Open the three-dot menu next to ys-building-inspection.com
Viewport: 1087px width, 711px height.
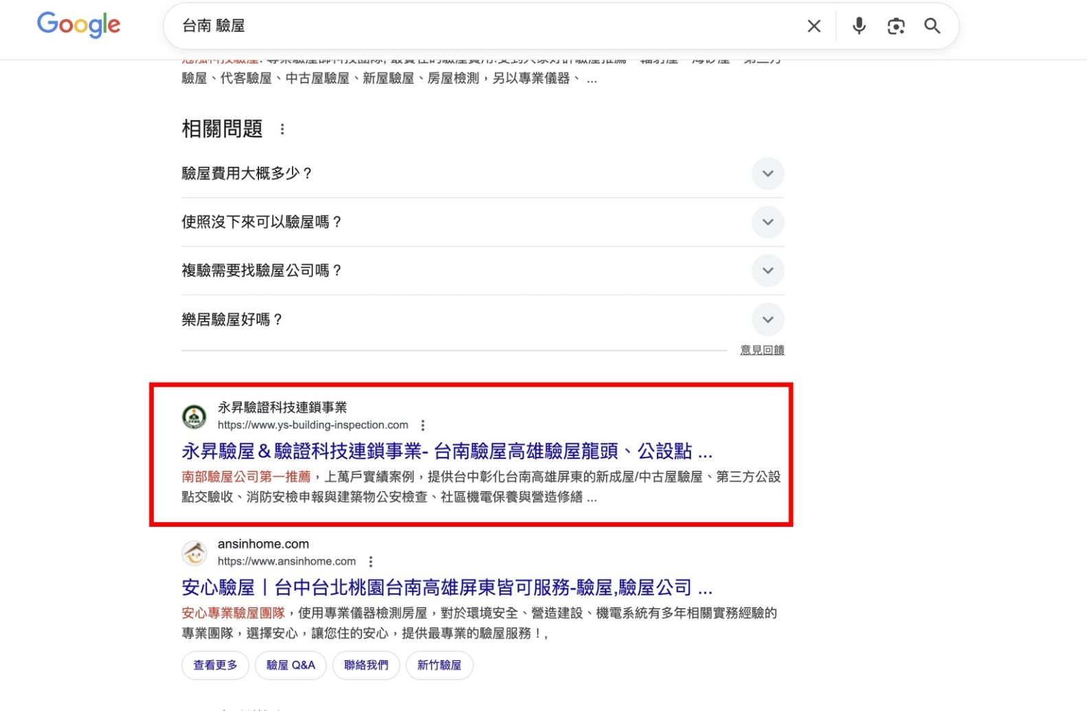423,425
